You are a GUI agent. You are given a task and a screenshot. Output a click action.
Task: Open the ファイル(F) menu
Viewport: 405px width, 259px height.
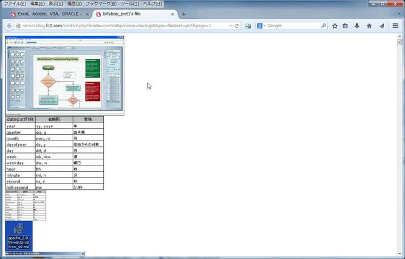pyautogui.click(x=15, y=3)
